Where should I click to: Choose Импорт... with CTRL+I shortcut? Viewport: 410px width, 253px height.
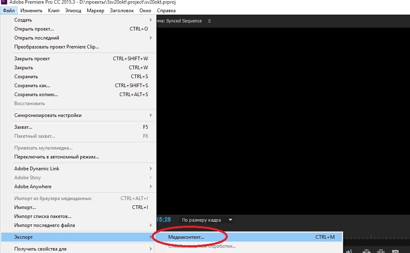(x=78, y=207)
